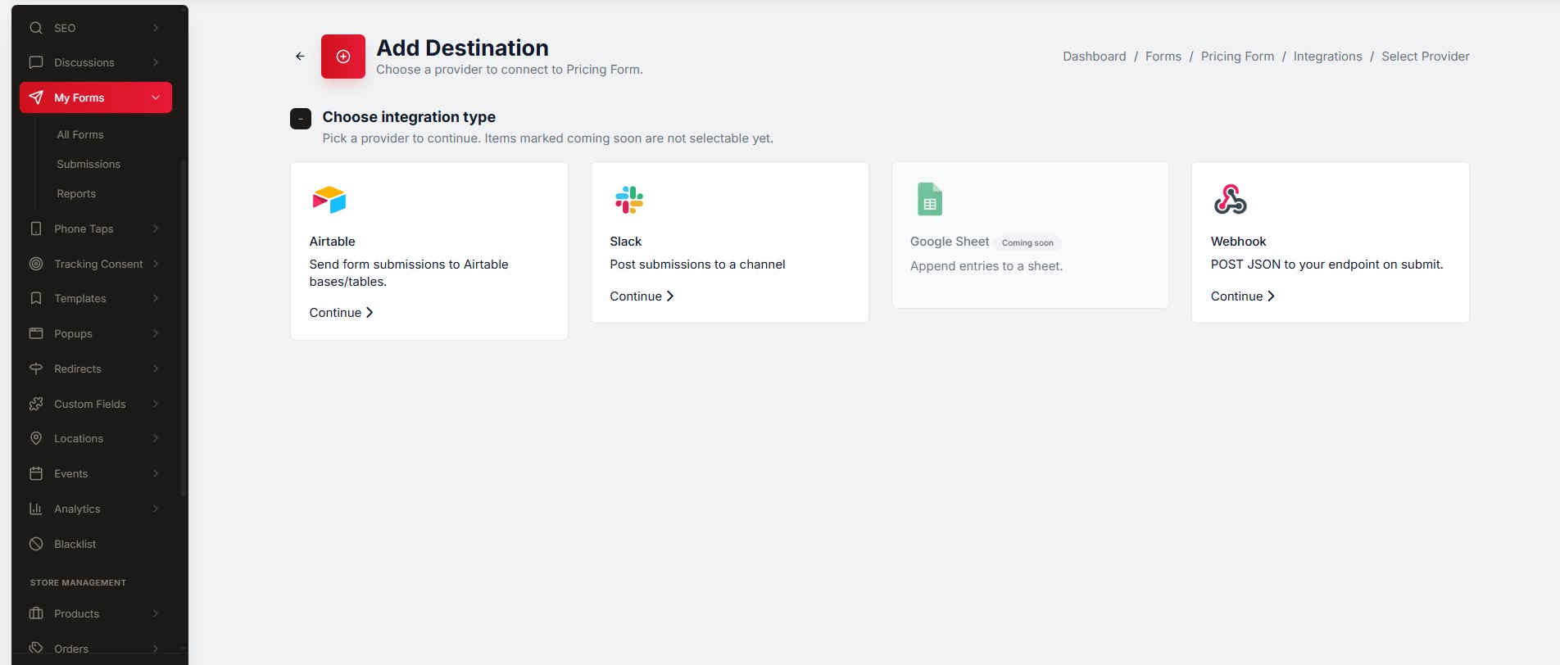Click the Select Provider breadcrumb
The image size is (1560, 665).
pos(1426,57)
